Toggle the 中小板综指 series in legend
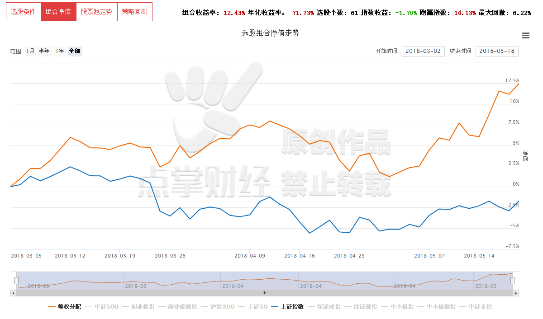 436,307
